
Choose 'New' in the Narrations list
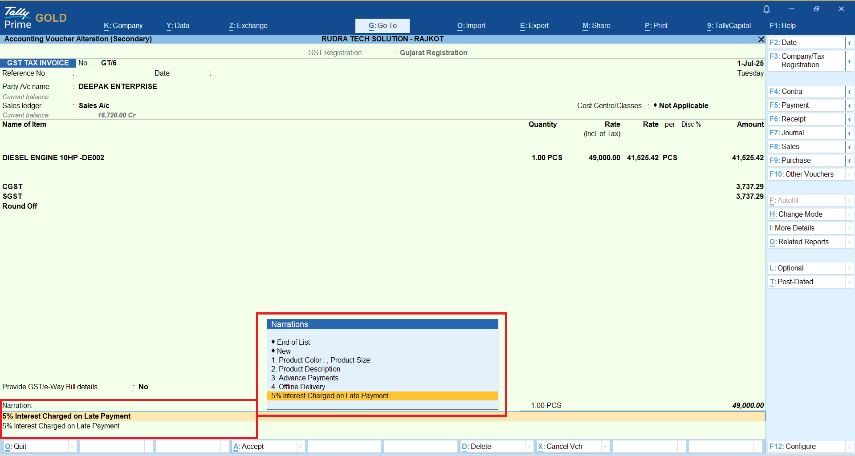pos(284,351)
